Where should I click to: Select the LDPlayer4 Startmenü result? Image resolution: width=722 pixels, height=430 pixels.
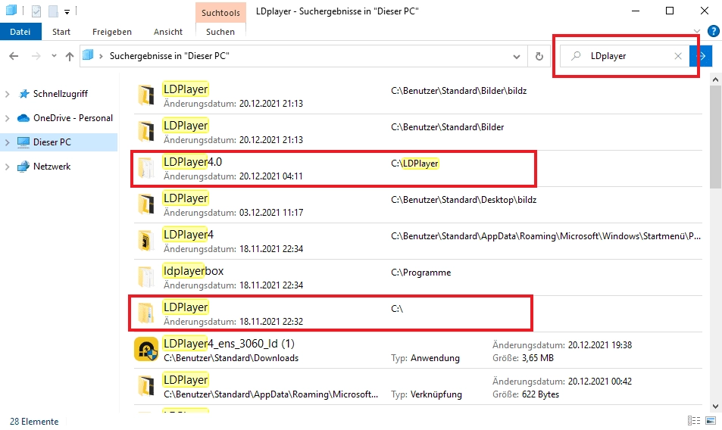[418, 241]
